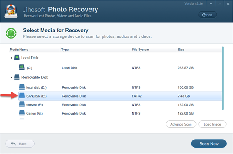Sort by the Media Name column header

click(19, 50)
